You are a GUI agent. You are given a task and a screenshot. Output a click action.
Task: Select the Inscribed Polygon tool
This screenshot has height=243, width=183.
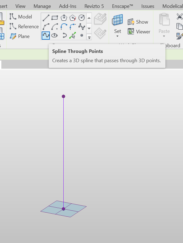pos(64,18)
